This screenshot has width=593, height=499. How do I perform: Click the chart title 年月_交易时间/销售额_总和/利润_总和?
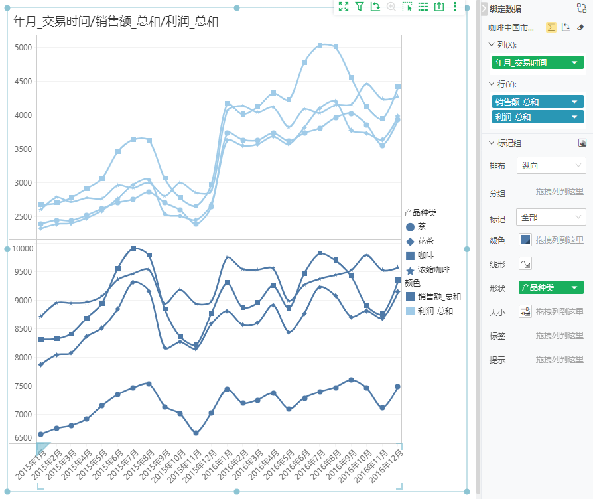coord(115,21)
